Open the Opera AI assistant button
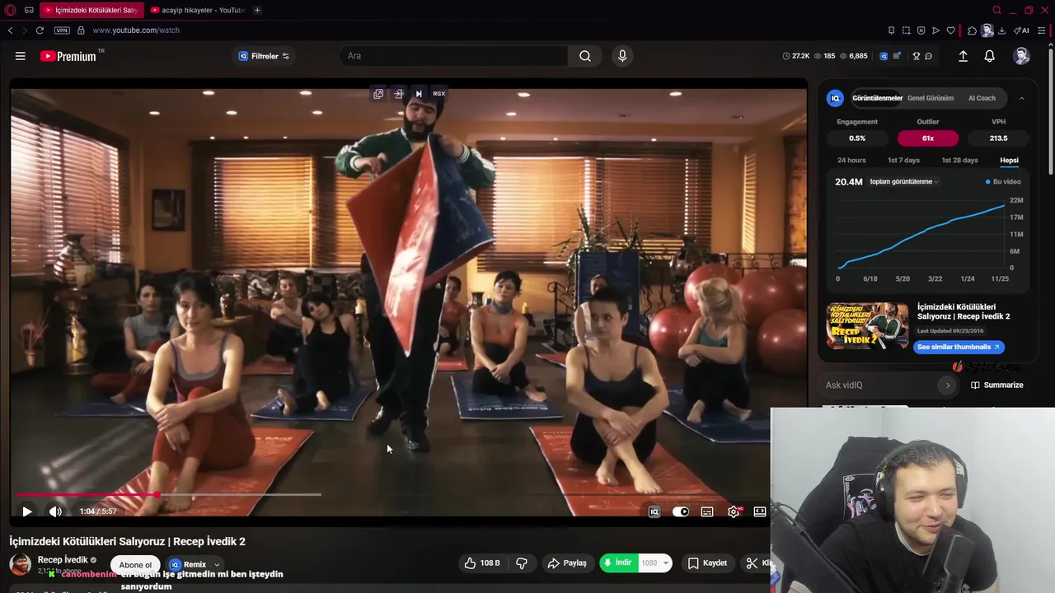Viewport: 1055px width, 593px height. click(x=1021, y=30)
